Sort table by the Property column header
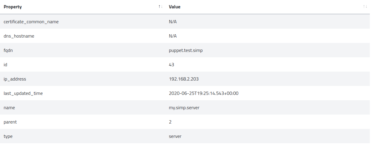Screen dimensions: 371x145 pos(13,7)
